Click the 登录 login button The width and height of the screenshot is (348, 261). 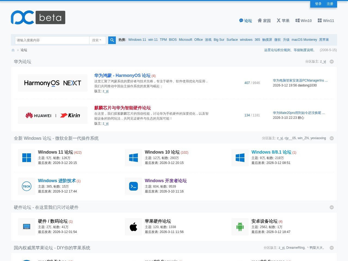click(318, 4)
